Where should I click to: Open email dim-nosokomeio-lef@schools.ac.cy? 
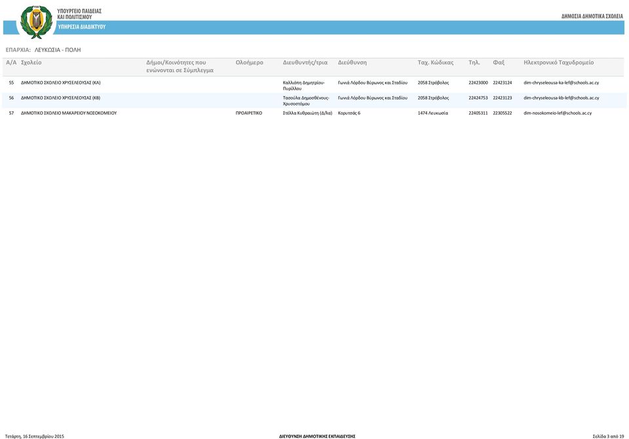557,113
